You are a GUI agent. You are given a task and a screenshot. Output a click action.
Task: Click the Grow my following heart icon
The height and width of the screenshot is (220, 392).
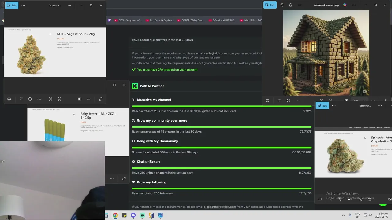coord(134,182)
